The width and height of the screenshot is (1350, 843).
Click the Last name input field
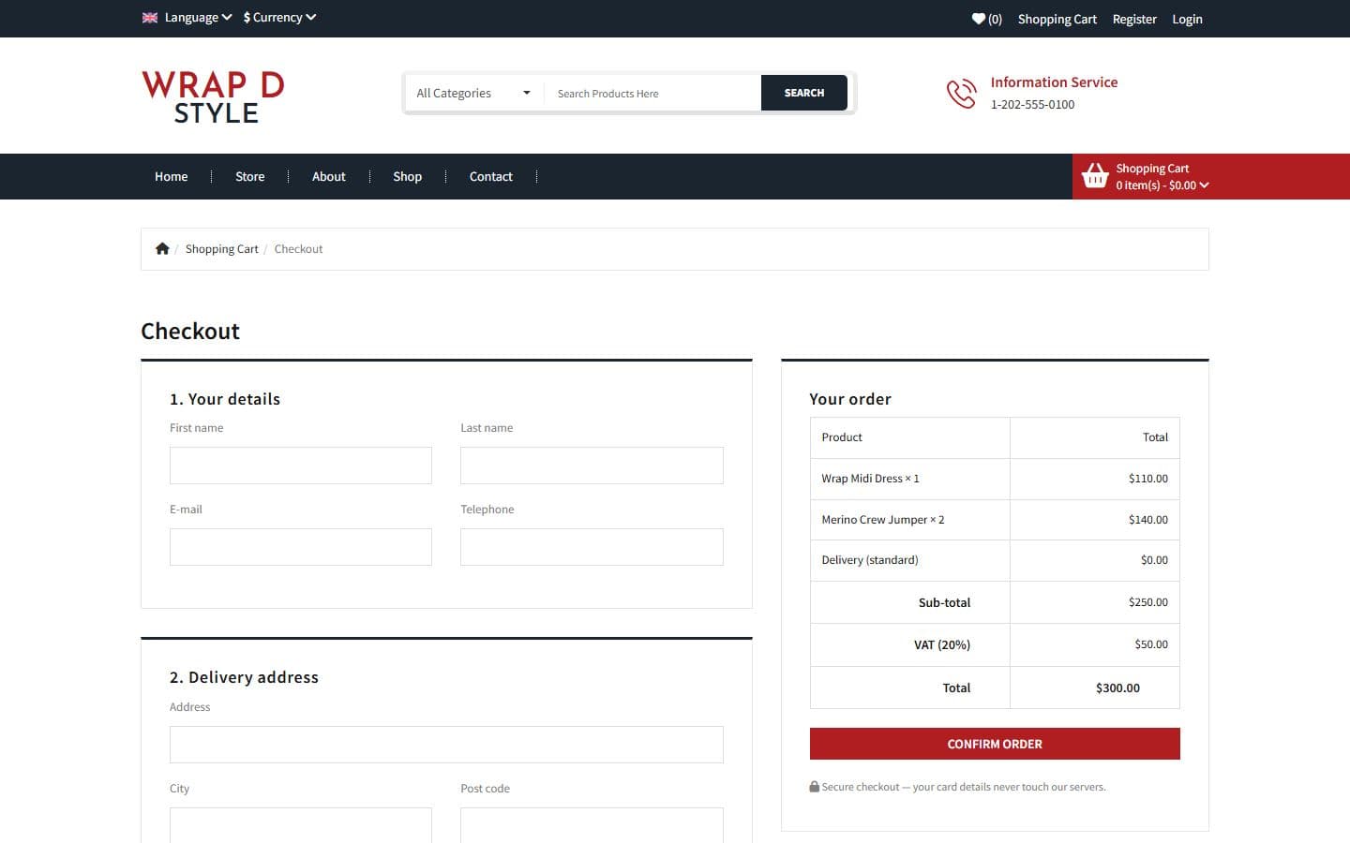(592, 466)
